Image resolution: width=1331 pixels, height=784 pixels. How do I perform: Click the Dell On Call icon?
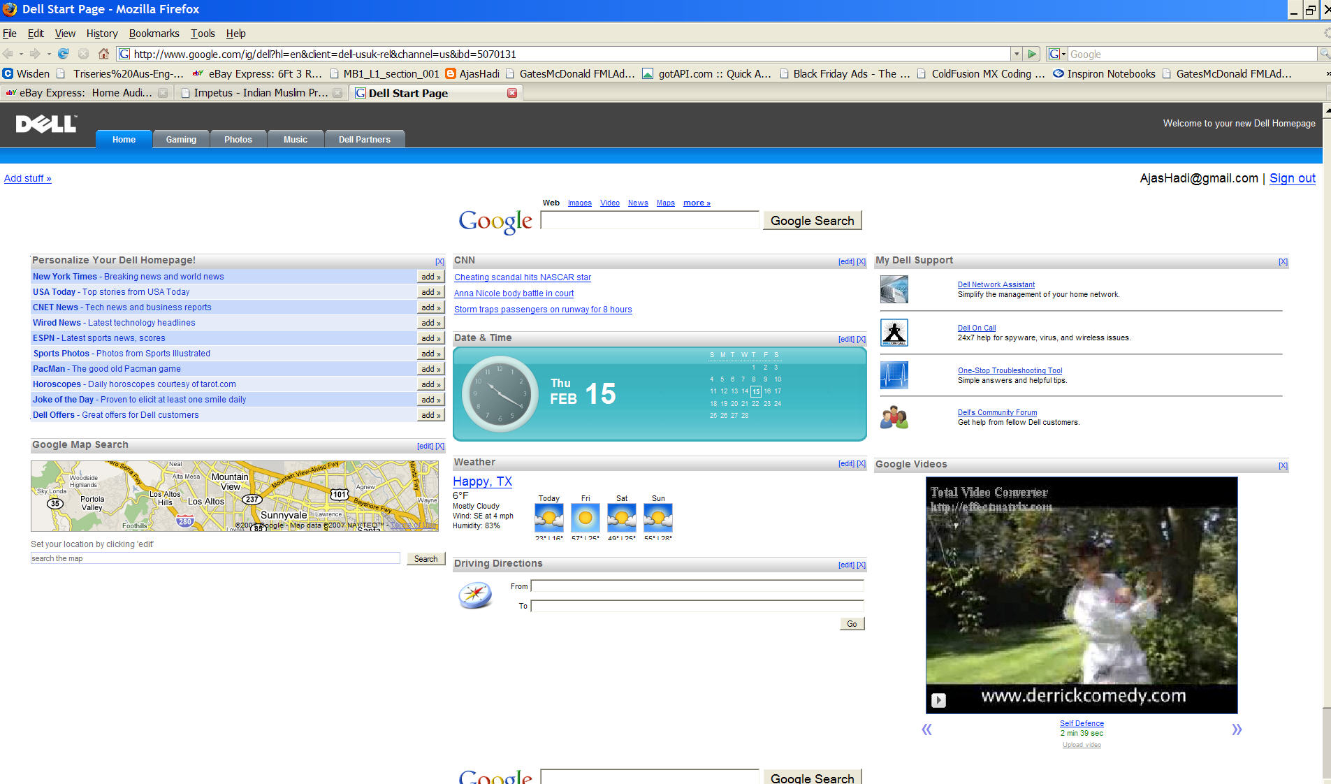(894, 333)
